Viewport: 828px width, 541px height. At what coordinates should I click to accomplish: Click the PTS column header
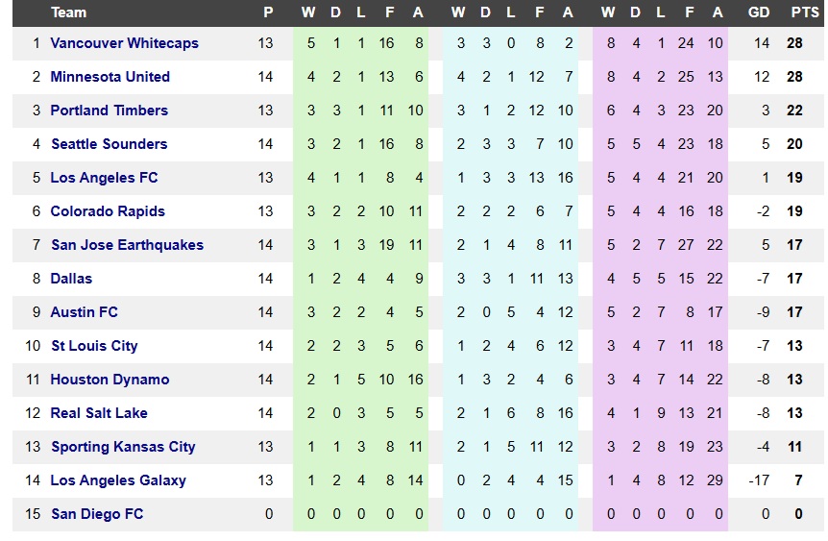pyautogui.click(x=805, y=12)
